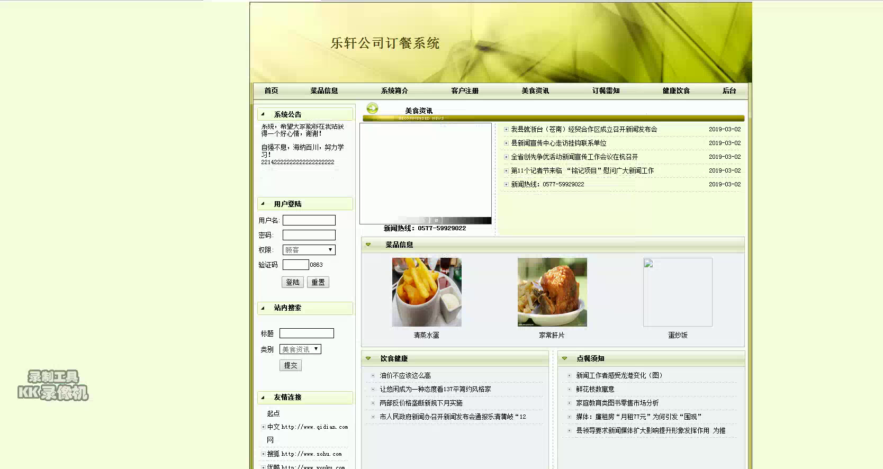Focus the 用户名 input field
This screenshot has width=883, height=469.
point(309,220)
